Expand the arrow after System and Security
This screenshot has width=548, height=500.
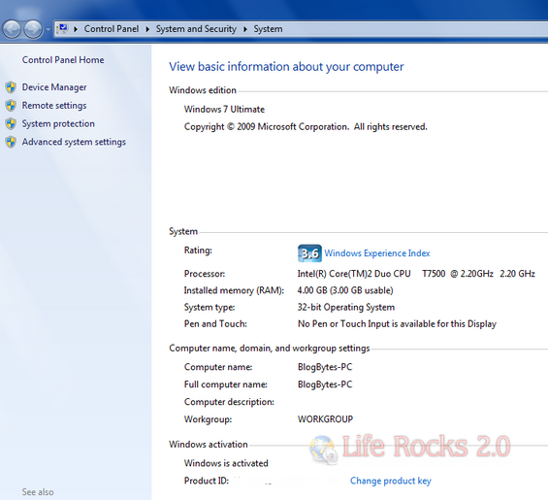pyautogui.click(x=245, y=29)
